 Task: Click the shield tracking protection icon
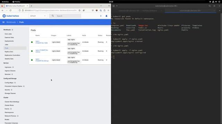click(20, 10)
